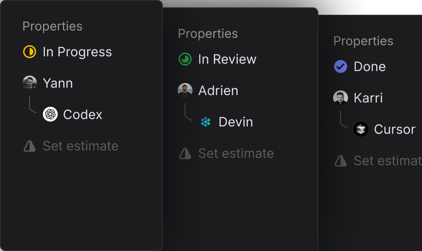Click Set estimate under Devin
This screenshot has width=422, height=251.
[236, 154]
